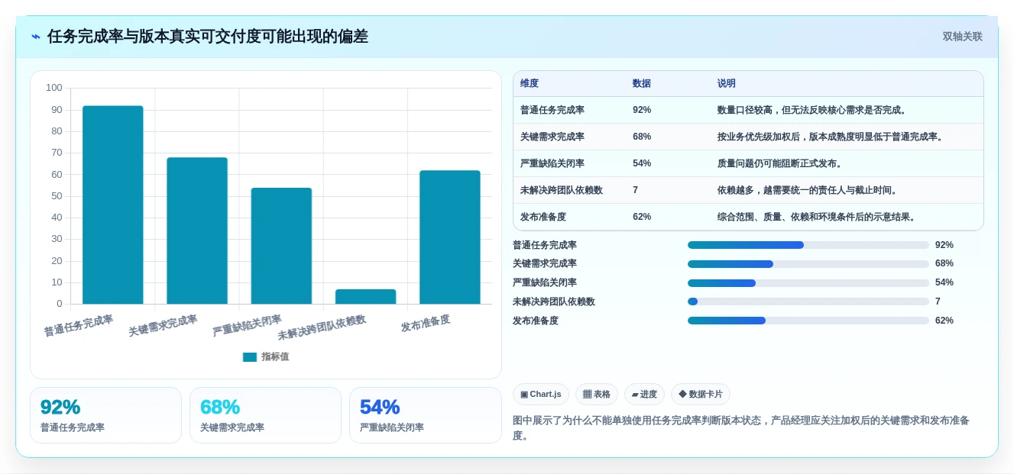
Task: Click the 严重缺陷关闭率 progress bar
Action: pos(808,283)
